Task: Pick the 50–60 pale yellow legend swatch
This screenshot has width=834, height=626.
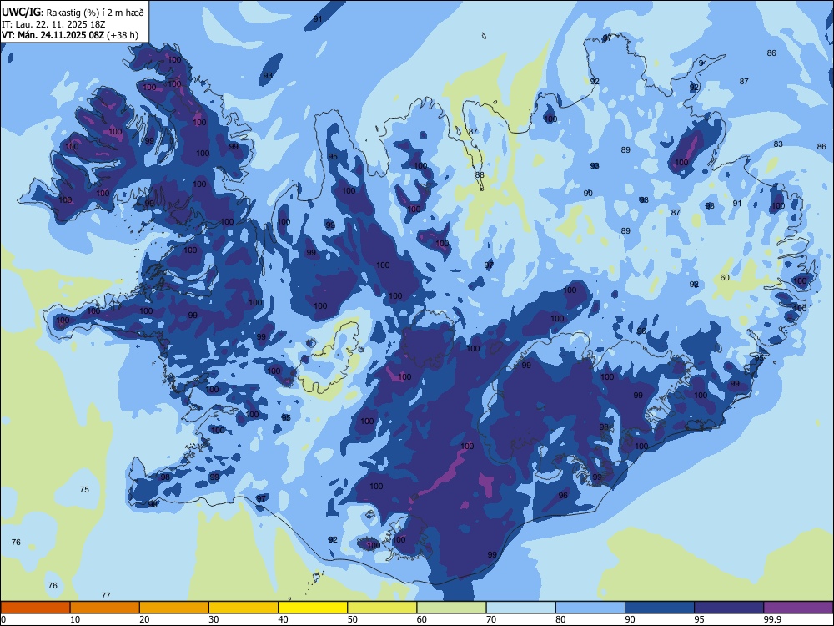Action: click(382, 608)
